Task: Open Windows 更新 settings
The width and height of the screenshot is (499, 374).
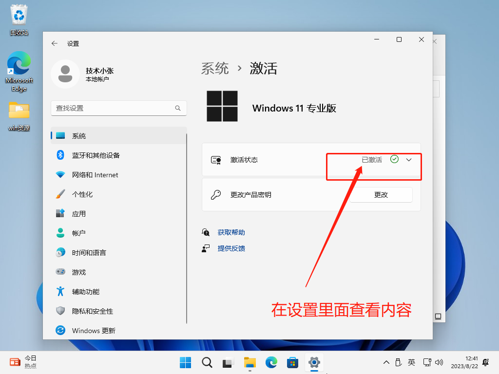Action: pyautogui.click(x=119, y=331)
